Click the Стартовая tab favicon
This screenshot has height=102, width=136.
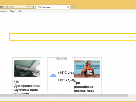(x=38, y=7)
